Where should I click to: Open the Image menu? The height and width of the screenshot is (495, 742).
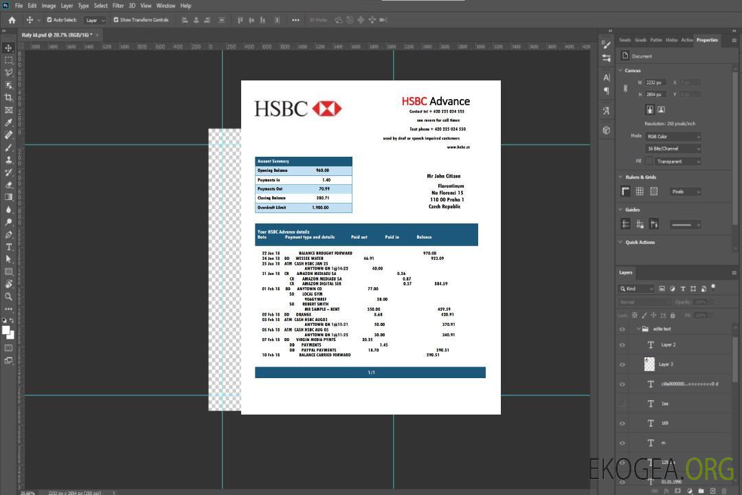pyautogui.click(x=49, y=5)
